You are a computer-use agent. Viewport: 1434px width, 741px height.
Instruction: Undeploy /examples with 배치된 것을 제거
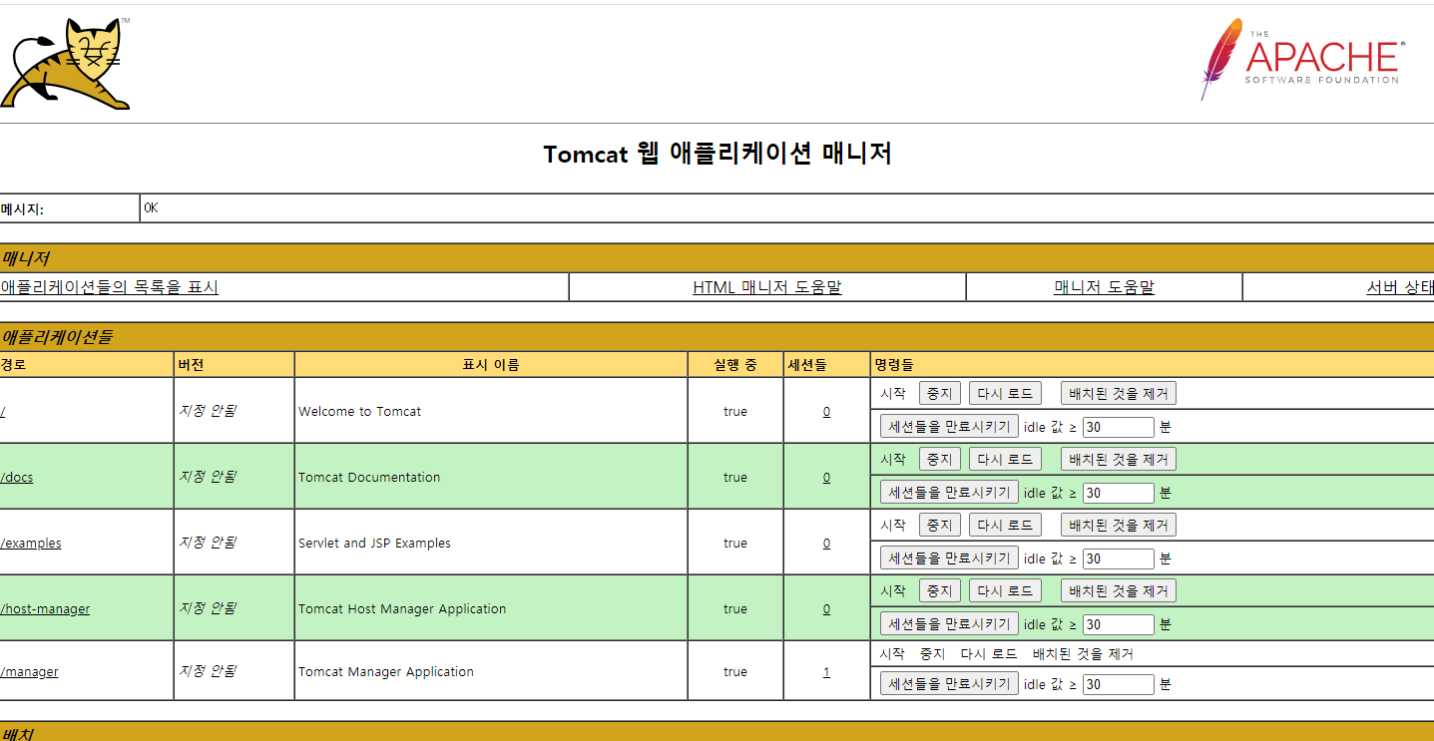(1119, 525)
